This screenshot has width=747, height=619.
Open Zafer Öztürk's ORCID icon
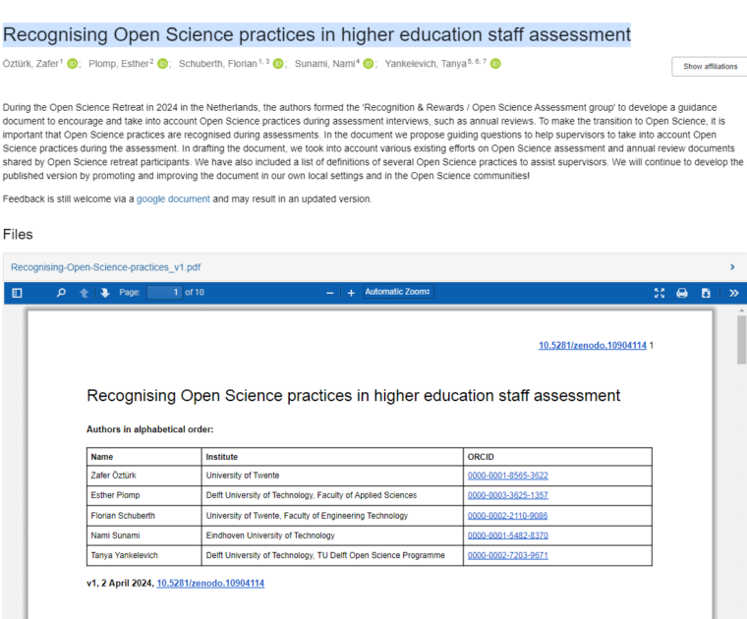[73, 64]
